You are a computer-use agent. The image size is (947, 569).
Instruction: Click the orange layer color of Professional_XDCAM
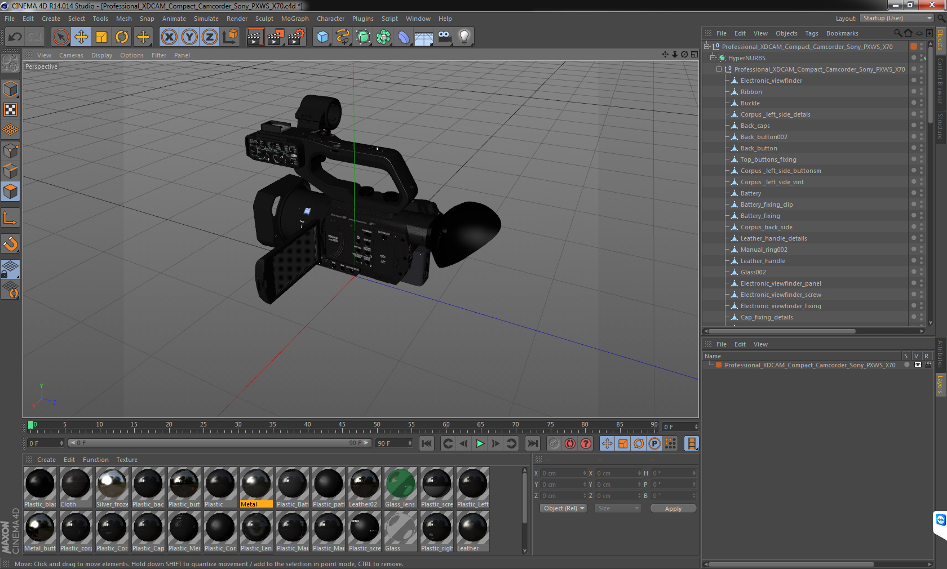pyautogui.click(x=719, y=365)
